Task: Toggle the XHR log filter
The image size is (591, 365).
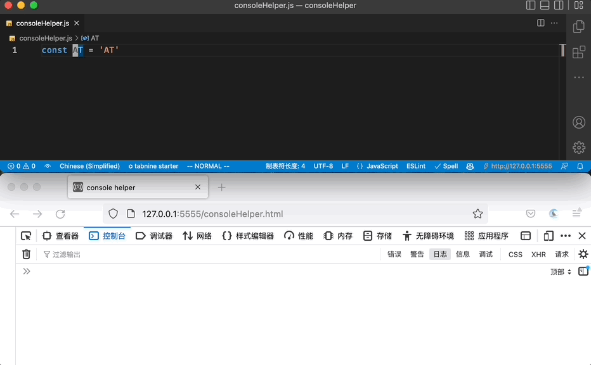Action: [x=538, y=254]
